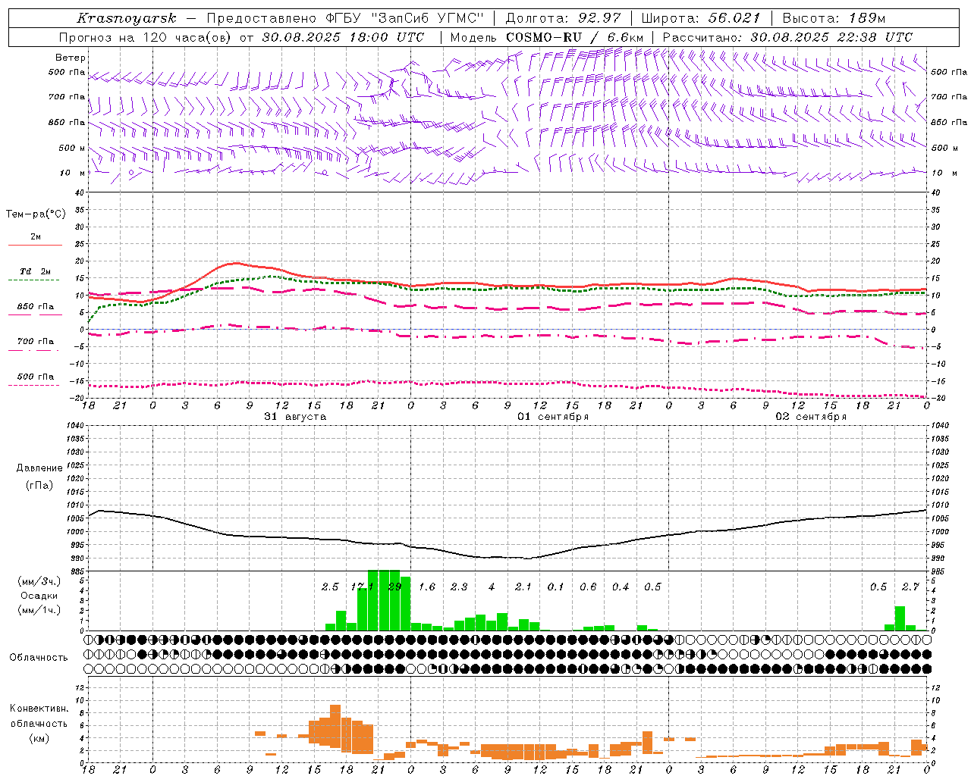
Task: Select the 'Долгота: 92.97' header field
Action: 563,18
